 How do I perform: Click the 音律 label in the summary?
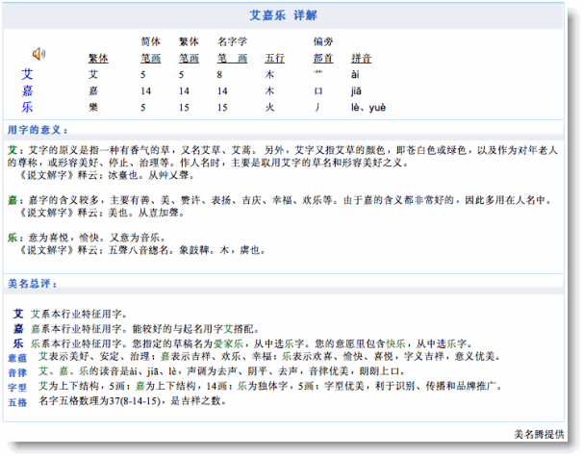pos(17,371)
